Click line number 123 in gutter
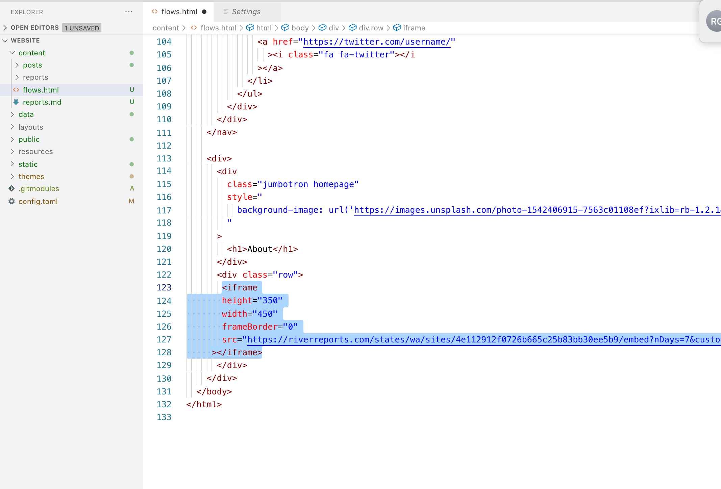Viewport: 721px width, 489px height. (164, 287)
